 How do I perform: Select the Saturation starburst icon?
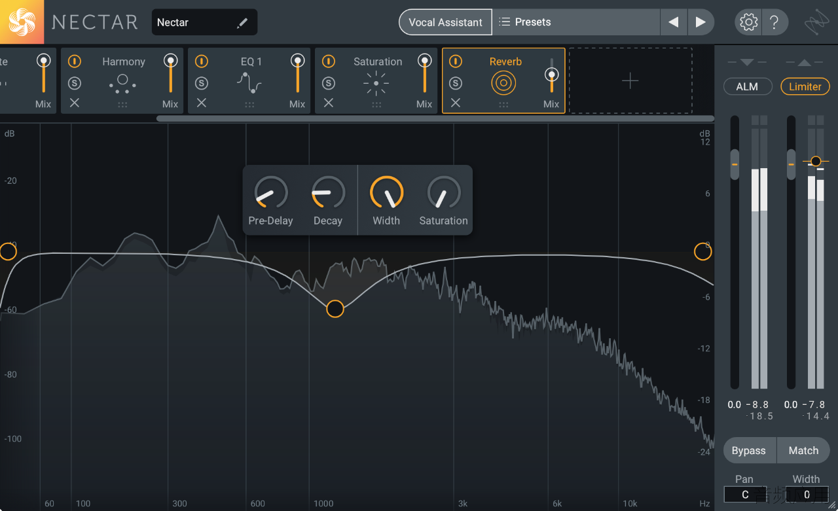(x=376, y=83)
